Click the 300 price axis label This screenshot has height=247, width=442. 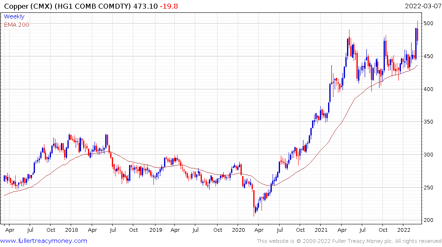click(428, 155)
